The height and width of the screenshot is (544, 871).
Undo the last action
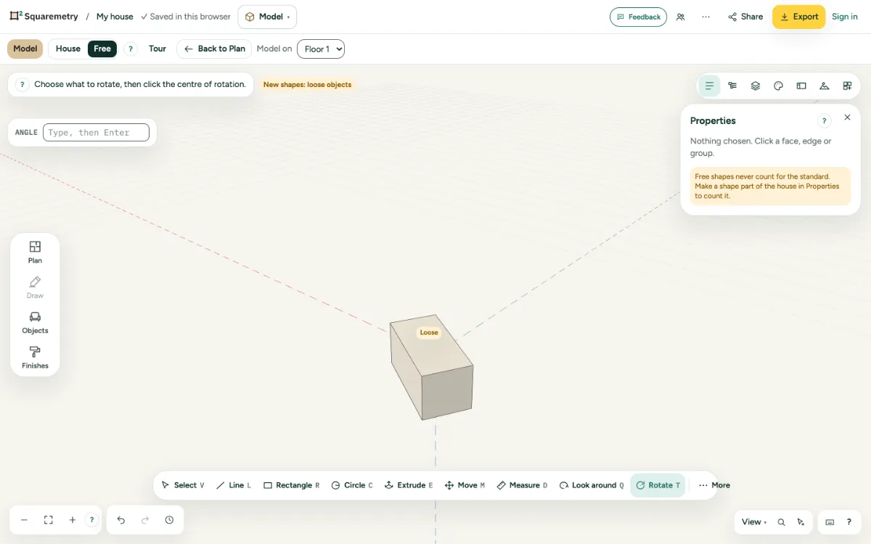[x=121, y=520]
